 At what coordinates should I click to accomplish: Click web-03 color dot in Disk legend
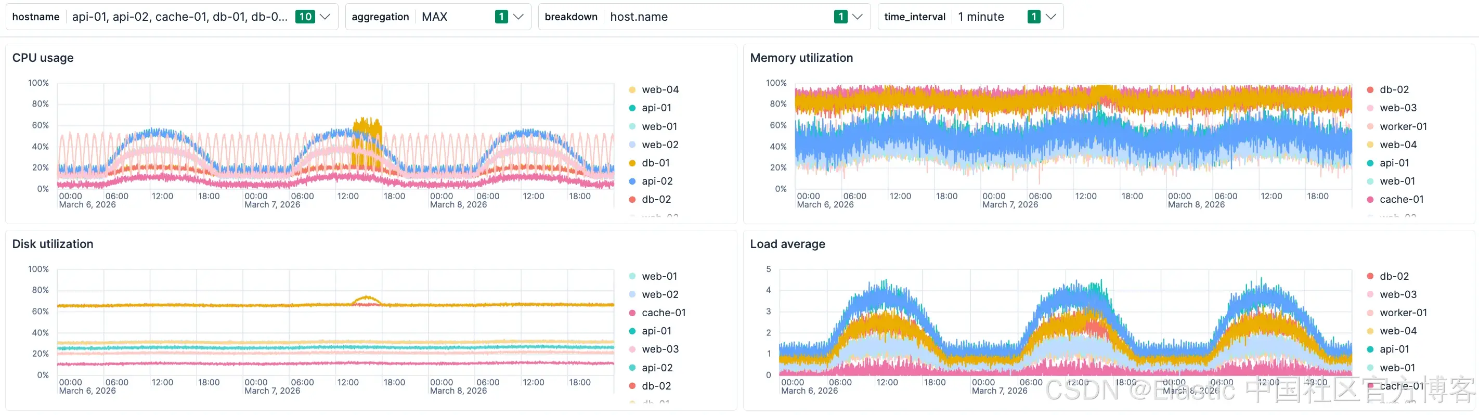click(x=632, y=349)
